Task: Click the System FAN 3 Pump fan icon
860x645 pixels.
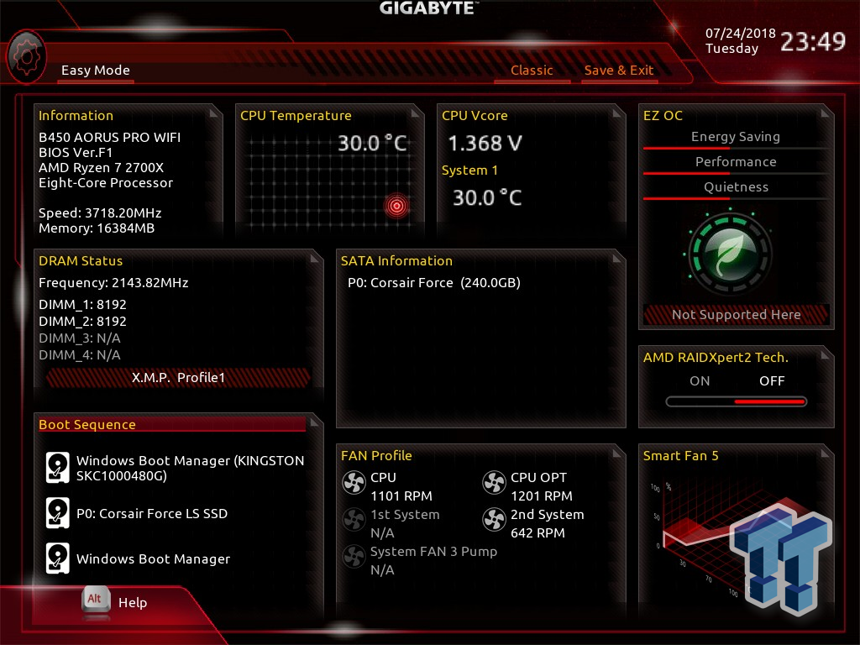Action: pos(354,557)
